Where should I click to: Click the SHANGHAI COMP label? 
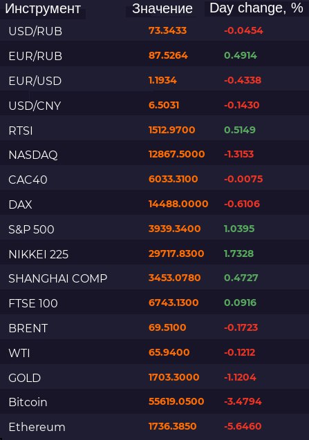pyautogui.click(x=58, y=278)
